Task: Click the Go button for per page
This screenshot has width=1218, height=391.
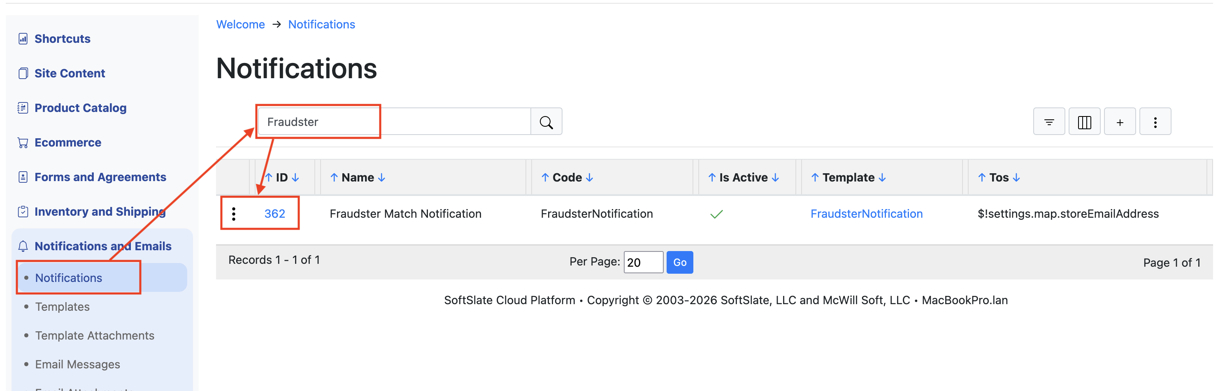Action: click(679, 262)
